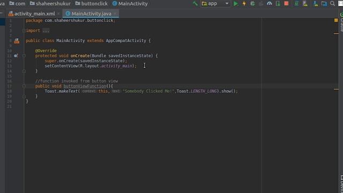Viewport: 343px width, 193px height.
Task: Click the package declaration text
Action: (70, 20)
